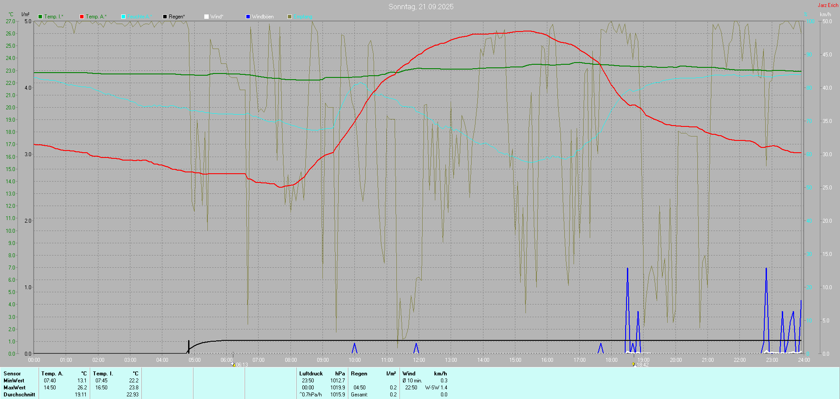The image size is (840, 399).
Task: Click the black Regen legend square
Action: point(165,17)
